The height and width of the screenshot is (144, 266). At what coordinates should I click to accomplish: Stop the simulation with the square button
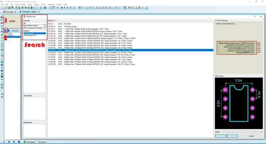tap(19, 142)
